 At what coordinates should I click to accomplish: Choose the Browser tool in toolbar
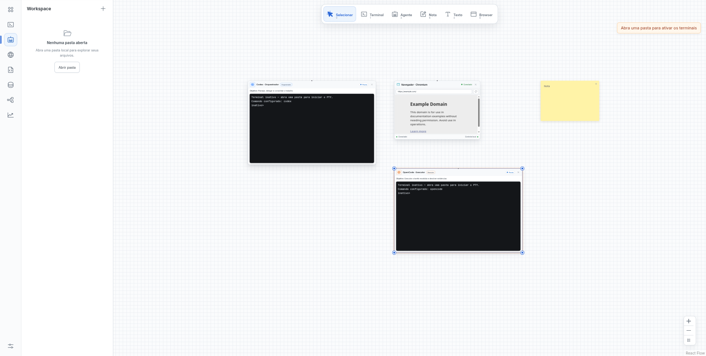(482, 14)
